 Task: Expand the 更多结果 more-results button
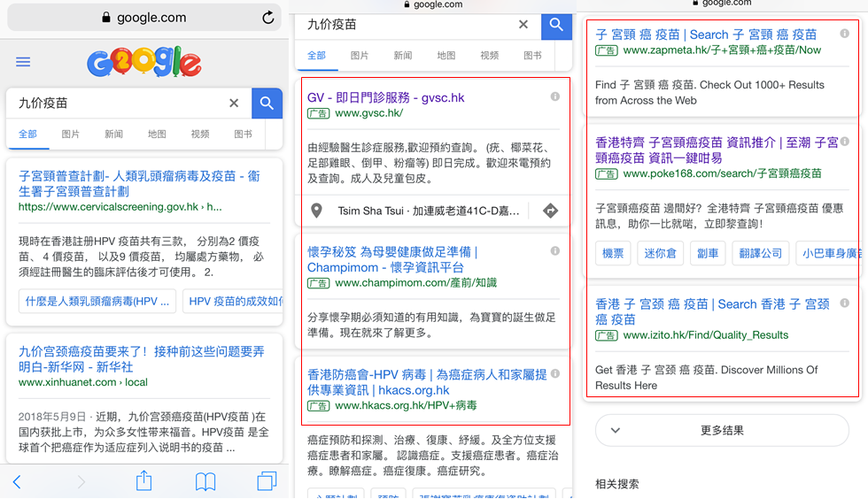click(722, 430)
